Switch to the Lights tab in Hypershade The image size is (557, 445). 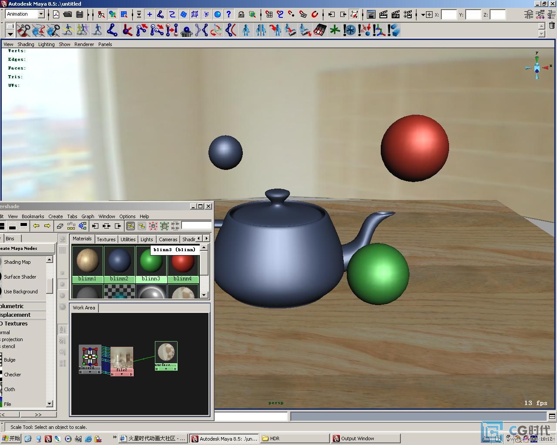(147, 239)
